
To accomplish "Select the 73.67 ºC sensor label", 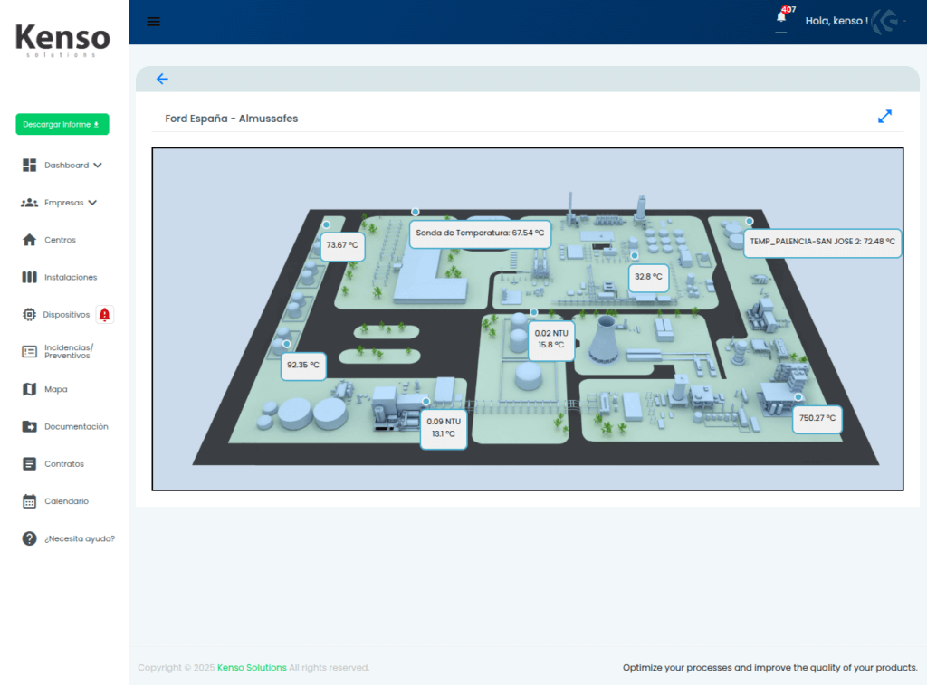I will 342,245.
